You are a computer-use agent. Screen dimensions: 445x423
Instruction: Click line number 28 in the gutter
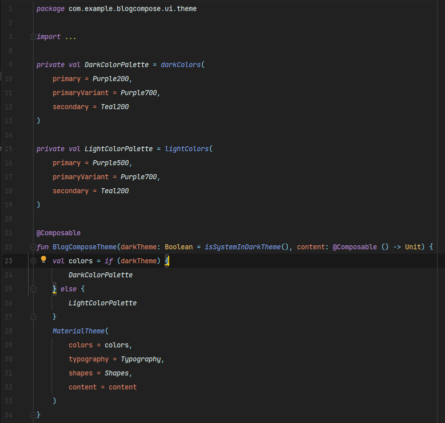9,331
